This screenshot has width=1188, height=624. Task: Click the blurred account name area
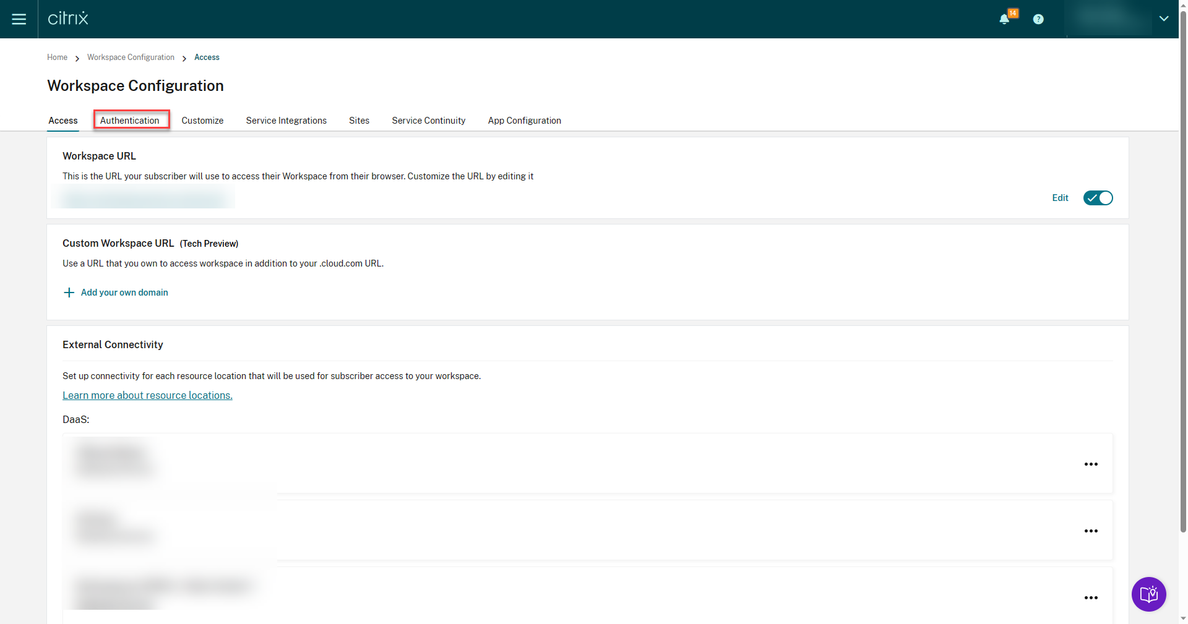(x=1111, y=19)
